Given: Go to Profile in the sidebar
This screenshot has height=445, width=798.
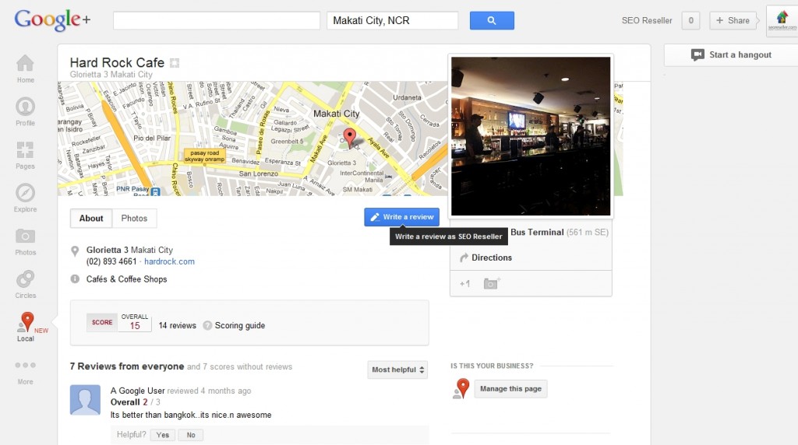Looking at the screenshot, I should coord(25,107).
